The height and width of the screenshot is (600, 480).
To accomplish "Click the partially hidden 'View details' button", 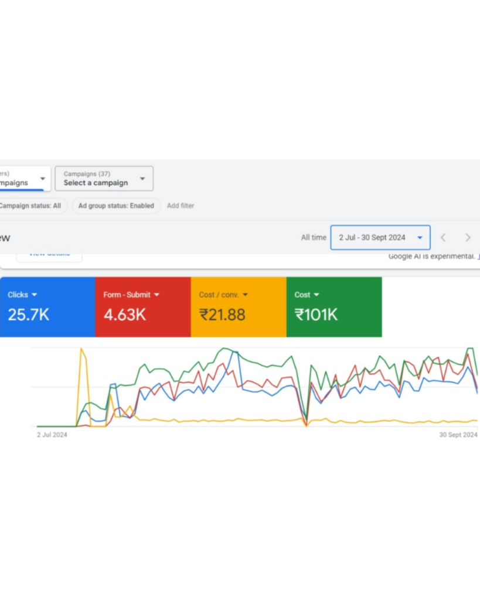I will click(49, 255).
